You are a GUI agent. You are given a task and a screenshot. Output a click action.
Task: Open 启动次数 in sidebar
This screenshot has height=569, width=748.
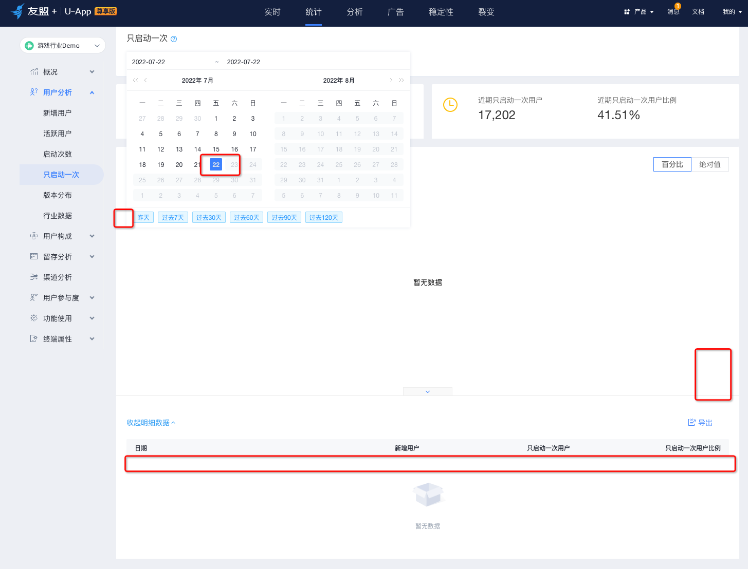pyautogui.click(x=58, y=154)
